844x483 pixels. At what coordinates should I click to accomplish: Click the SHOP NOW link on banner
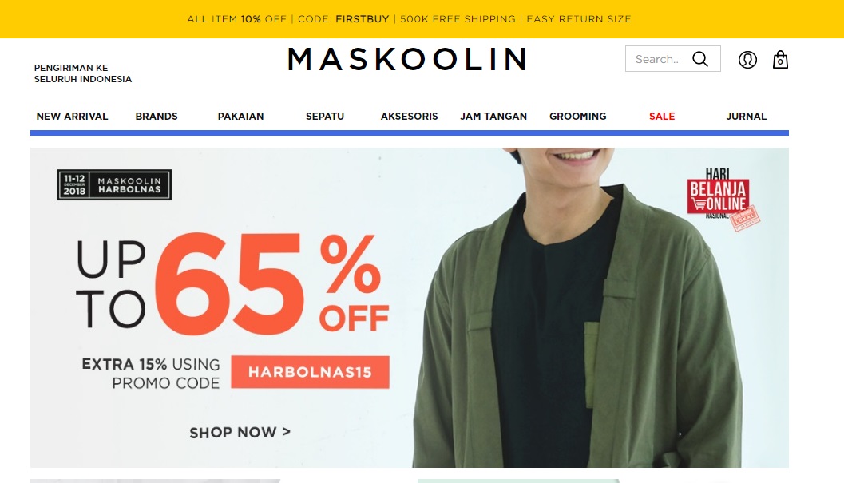(x=240, y=433)
